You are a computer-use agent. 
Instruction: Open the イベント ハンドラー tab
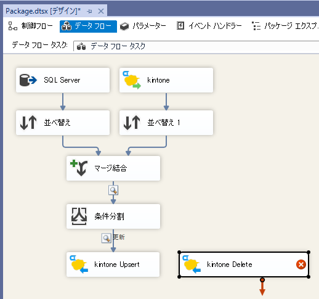click(x=209, y=26)
